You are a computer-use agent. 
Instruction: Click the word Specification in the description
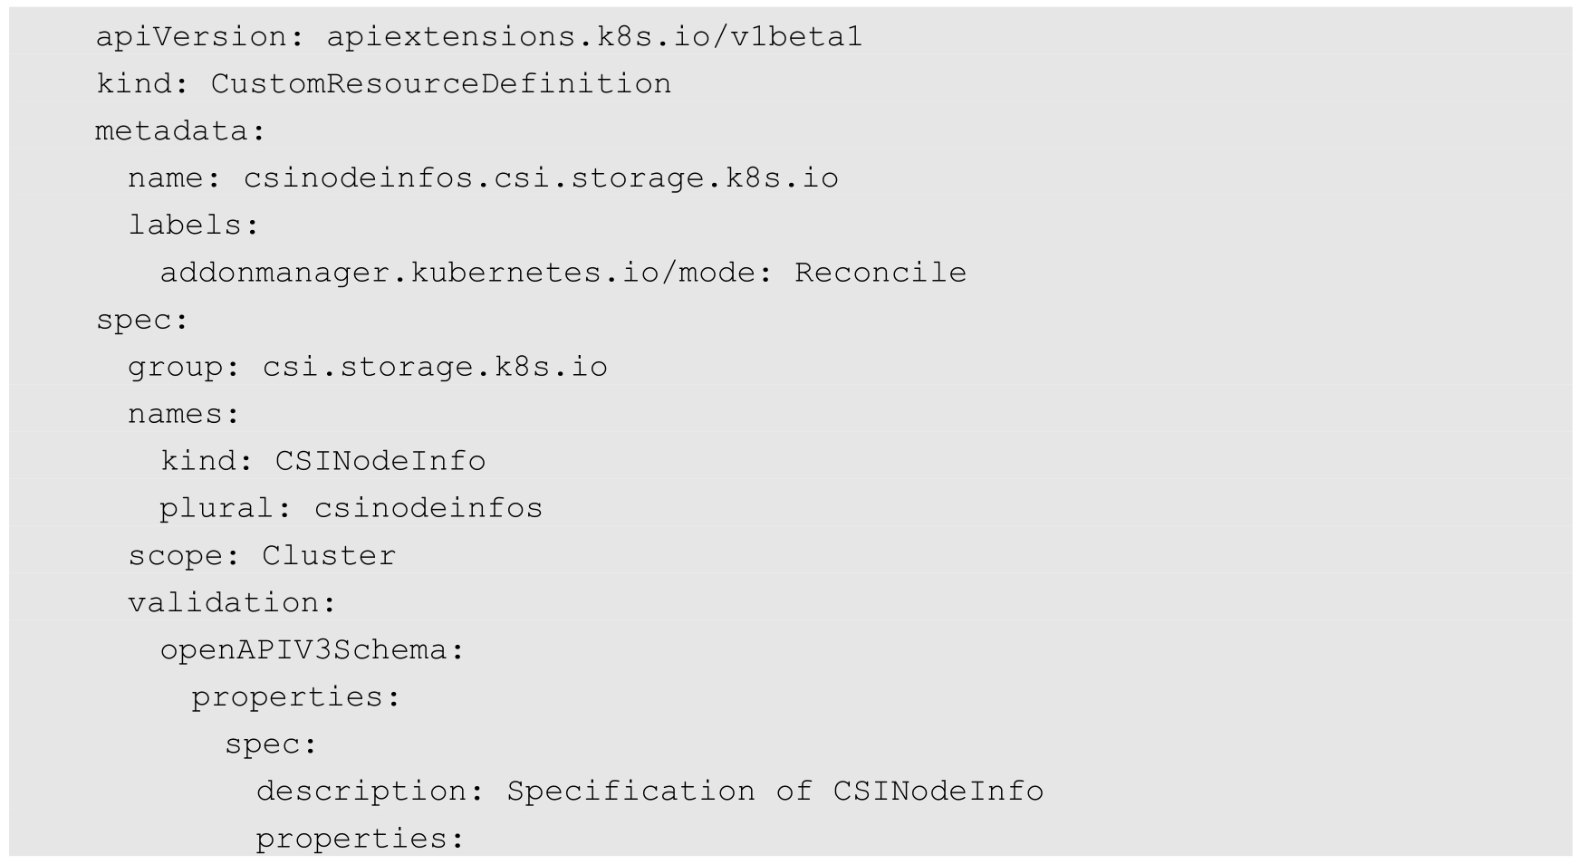[630, 791]
